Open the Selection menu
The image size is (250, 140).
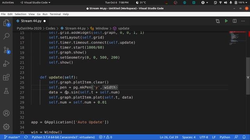coord(20,14)
